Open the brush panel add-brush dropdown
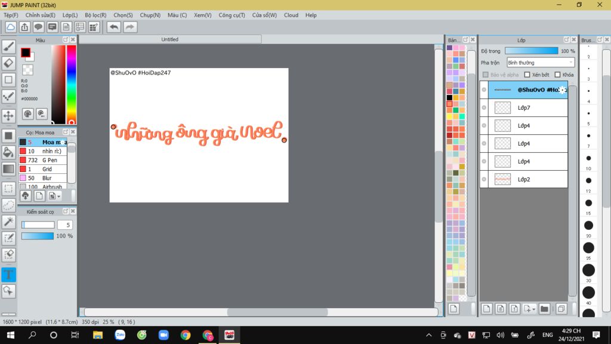 [58, 196]
